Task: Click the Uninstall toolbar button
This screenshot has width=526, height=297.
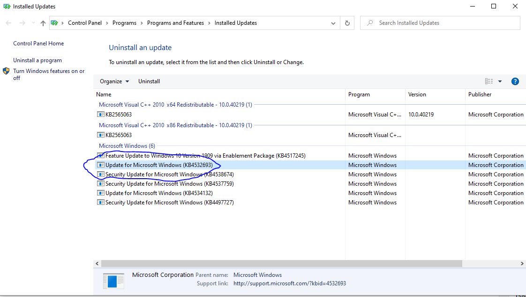Action: click(x=149, y=81)
